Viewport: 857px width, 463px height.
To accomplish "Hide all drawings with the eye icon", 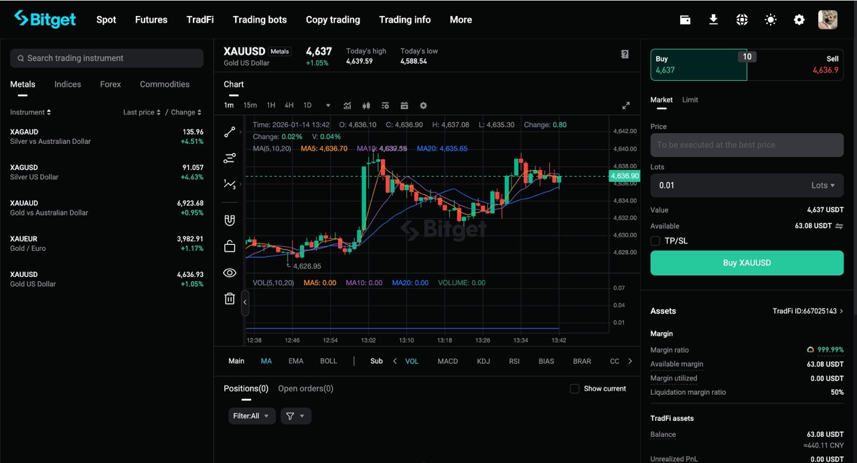I will click(x=230, y=272).
